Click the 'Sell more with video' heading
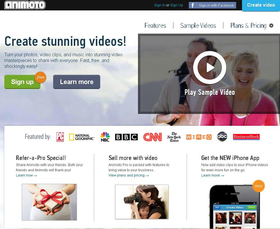The height and width of the screenshot is (229, 280). pyautogui.click(x=133, y=158)
